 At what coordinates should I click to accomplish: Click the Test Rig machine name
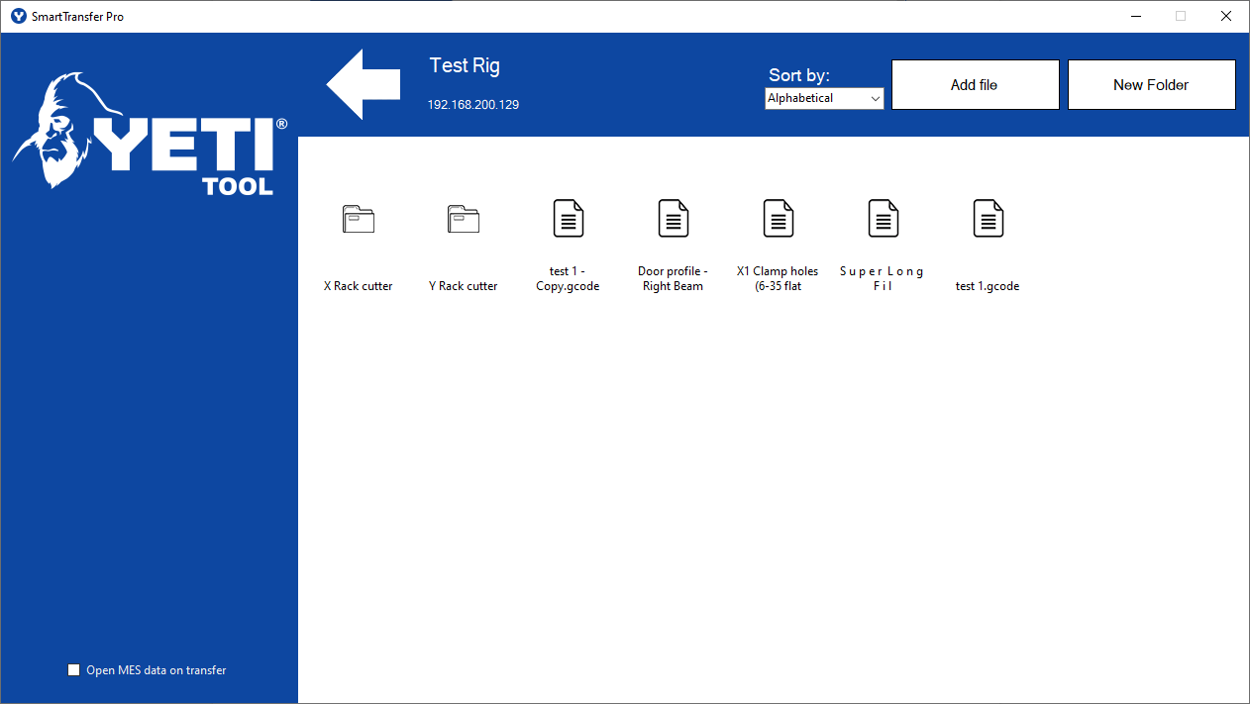[x=465, y=66]
